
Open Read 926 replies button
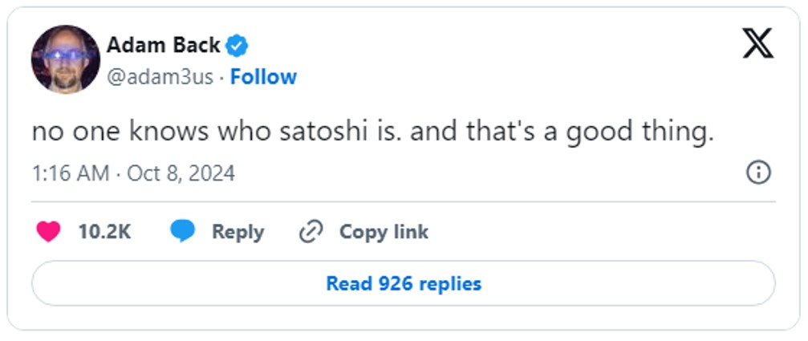403,283
